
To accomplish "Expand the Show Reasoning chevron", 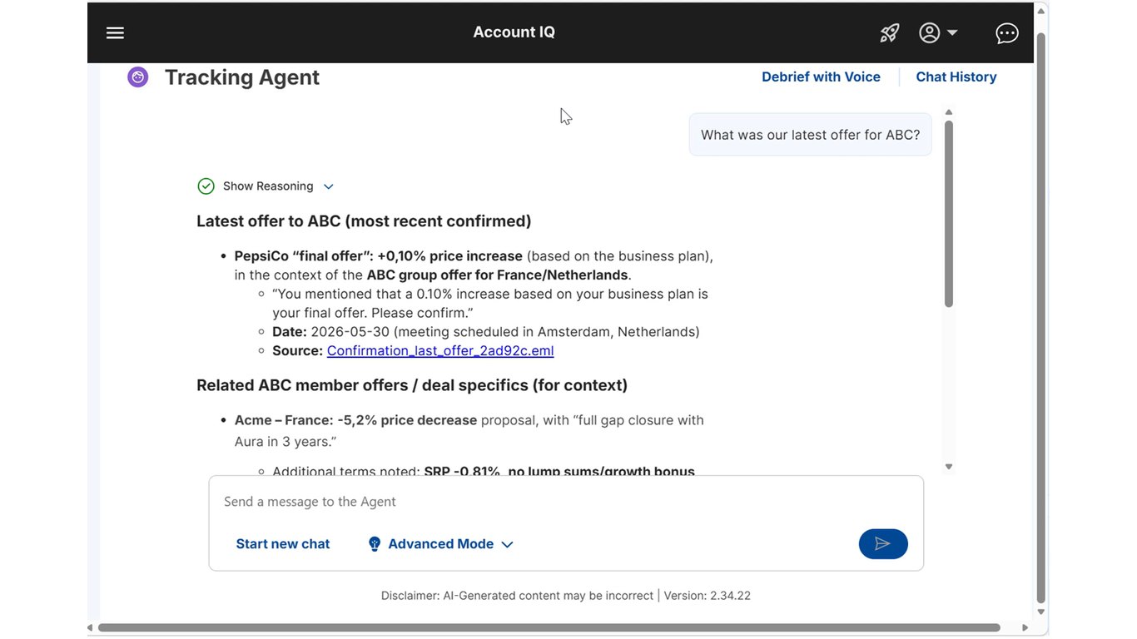I will tap(328, 186).
